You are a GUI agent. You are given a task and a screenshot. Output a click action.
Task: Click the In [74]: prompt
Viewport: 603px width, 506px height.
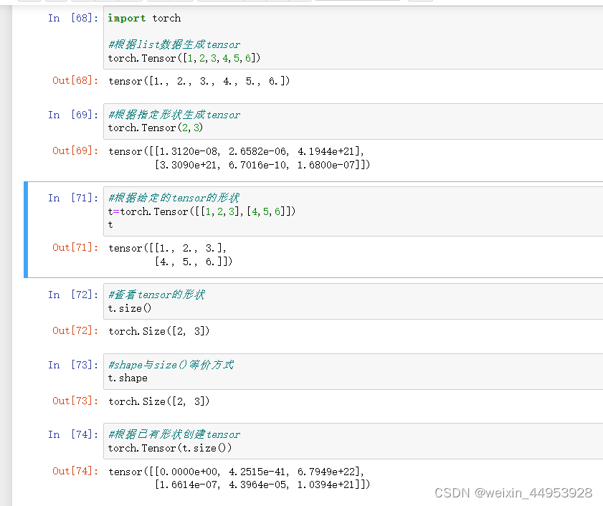pyautogui.click(x=73, y=435)
